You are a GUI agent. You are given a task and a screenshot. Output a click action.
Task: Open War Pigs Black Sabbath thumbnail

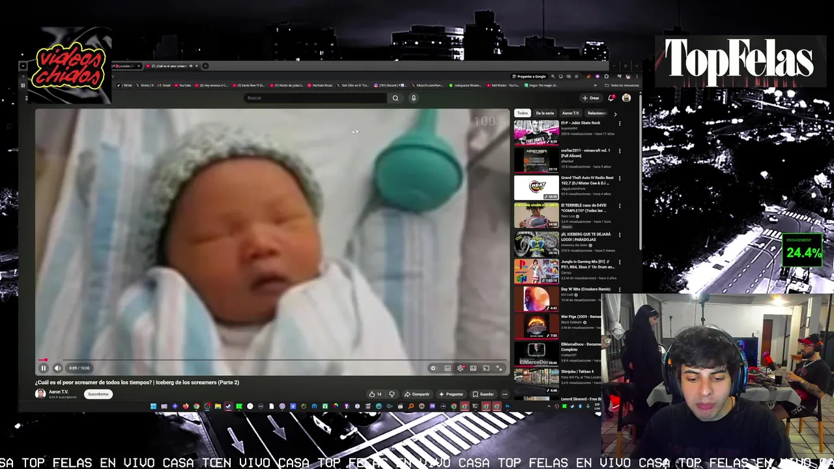click(x=536, y=327)
